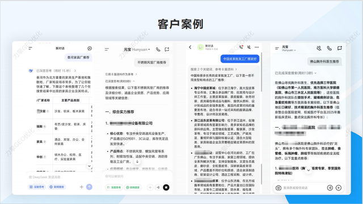Go back in the leather factory chat
Image resolution: width=363 pixels, height=204 pixels.
coord(190,47)
